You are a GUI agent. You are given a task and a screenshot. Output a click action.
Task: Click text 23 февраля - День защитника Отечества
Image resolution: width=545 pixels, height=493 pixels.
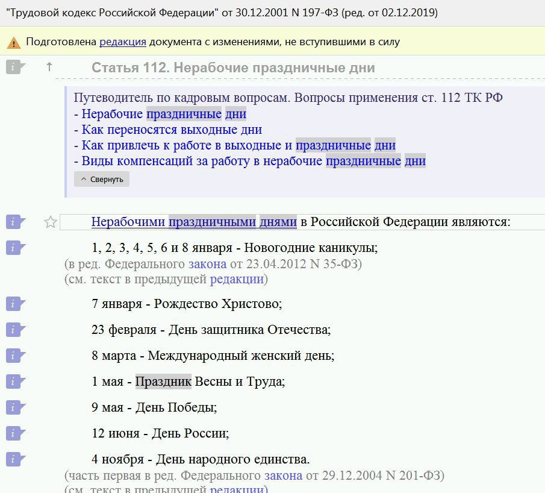pyautogui.click(x=211, y=330)
